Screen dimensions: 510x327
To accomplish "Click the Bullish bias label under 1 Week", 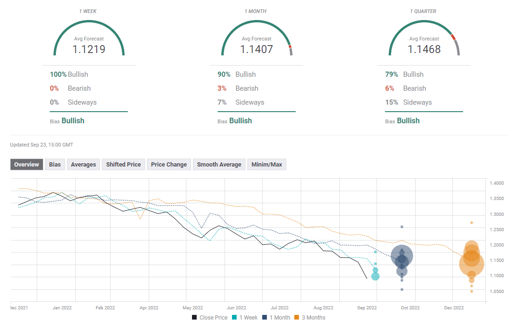I will point(73,120).
